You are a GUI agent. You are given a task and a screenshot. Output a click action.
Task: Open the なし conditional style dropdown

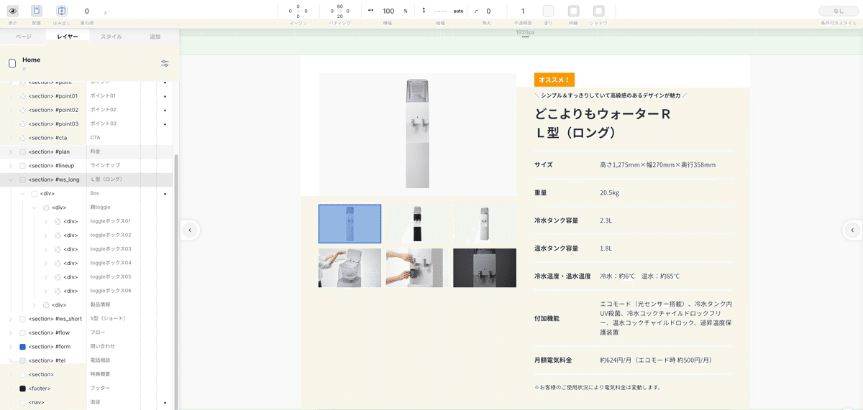tap(839, 11)
